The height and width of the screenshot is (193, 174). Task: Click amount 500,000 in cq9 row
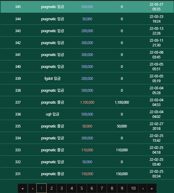click(x=87, y=114)
